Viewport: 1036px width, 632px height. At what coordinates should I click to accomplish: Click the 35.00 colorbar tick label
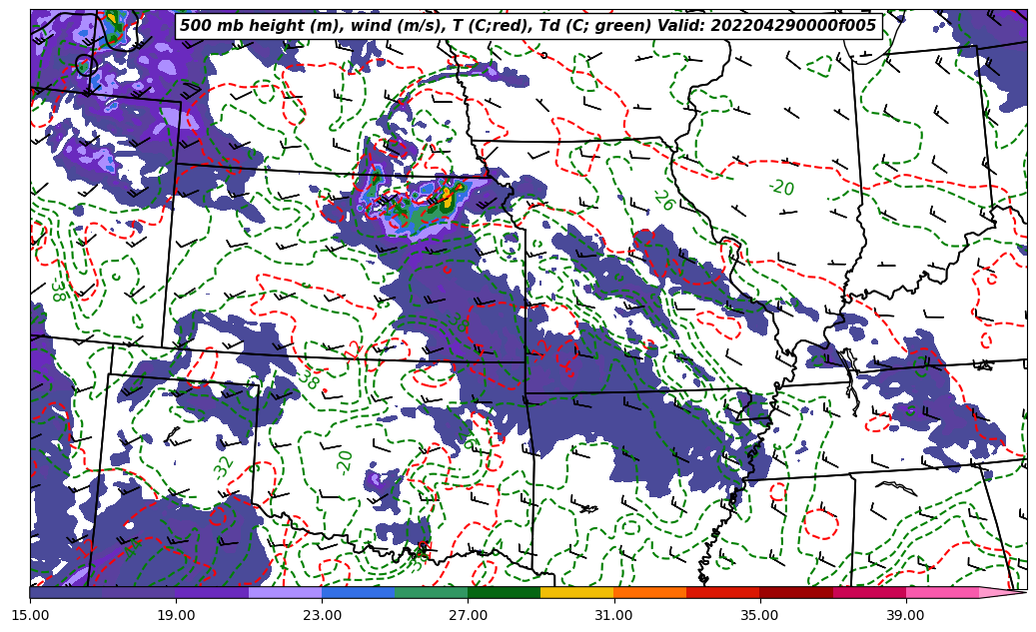759,615
